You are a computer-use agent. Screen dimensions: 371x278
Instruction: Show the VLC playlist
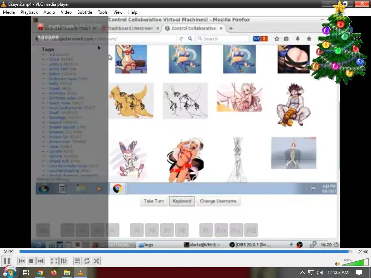(78, 261)
